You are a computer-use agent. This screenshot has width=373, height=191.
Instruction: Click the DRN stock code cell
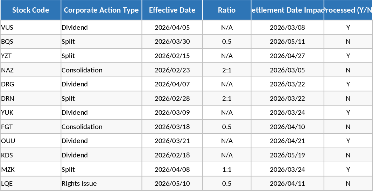(x=31, y=98)
